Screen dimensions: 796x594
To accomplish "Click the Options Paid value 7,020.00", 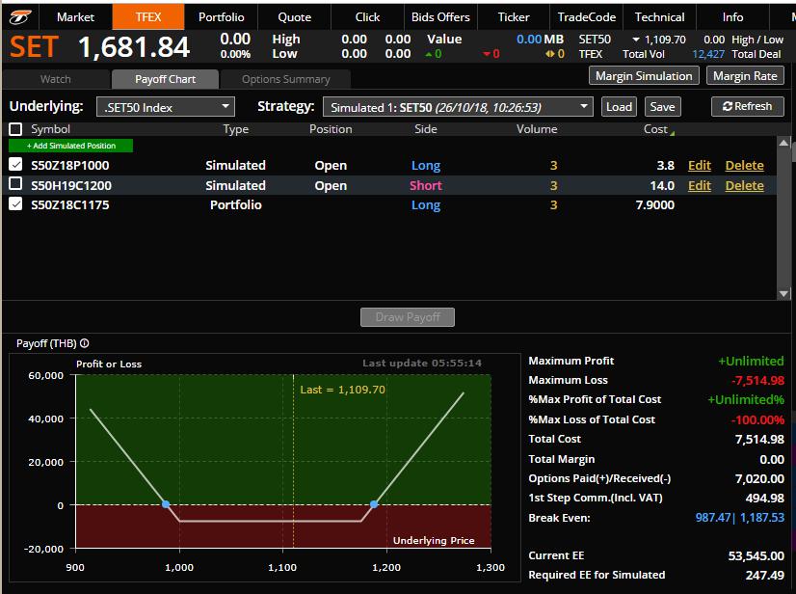I will tap(759, 478).
